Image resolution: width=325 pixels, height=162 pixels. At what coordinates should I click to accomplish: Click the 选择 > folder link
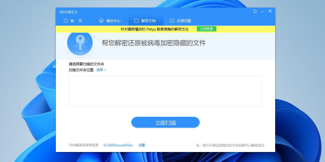(101, 70)
